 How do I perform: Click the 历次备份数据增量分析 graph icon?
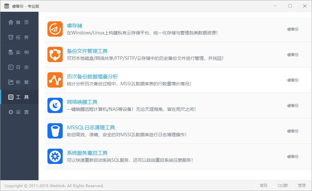(55, 80)
